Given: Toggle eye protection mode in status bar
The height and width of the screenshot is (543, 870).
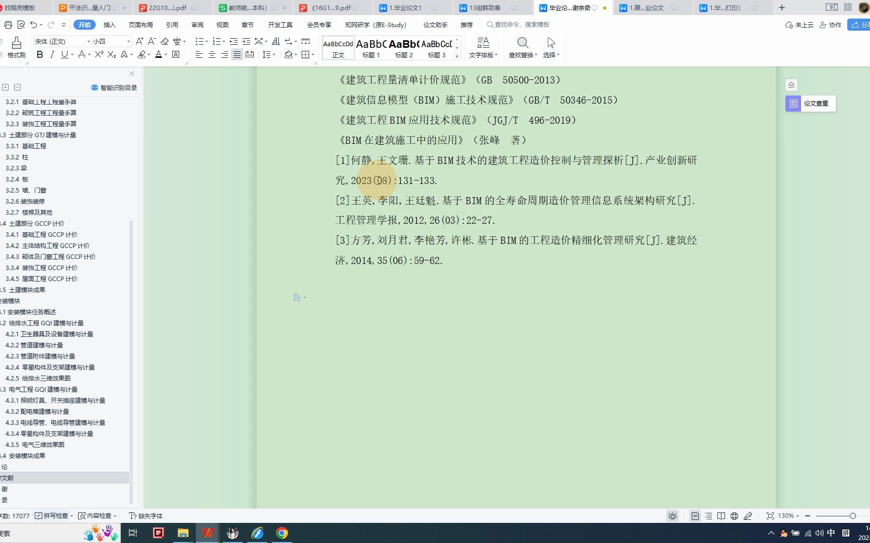Looking at the screenshot, I should (x=673, y=516).
